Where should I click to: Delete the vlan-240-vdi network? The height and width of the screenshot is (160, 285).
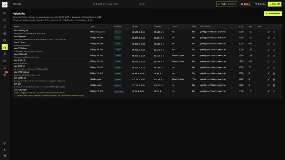[x=274, y=62]
